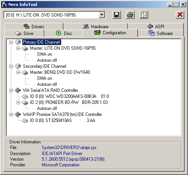This screenshot has height=175, width=188.
Task: Click the Refresh green arrows icon
Action: [144, 15]
